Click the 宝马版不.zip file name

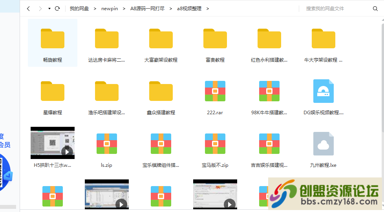coord(215,165)
